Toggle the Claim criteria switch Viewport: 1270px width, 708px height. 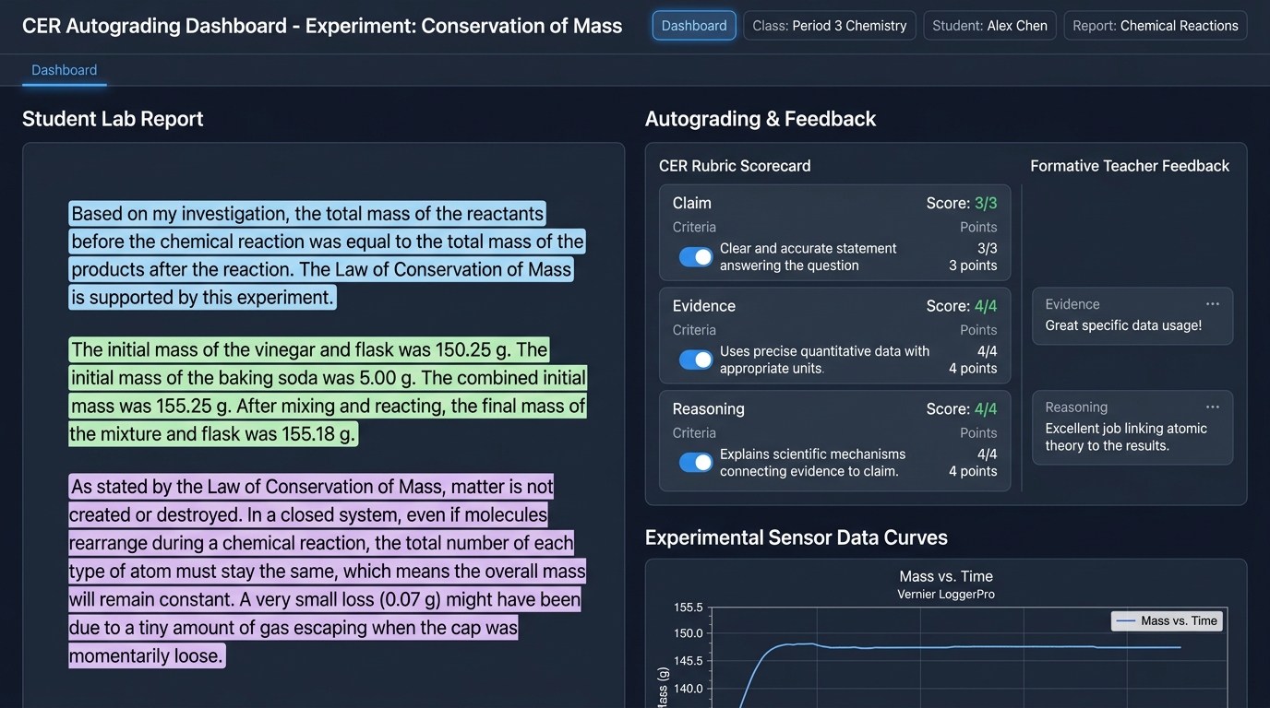pyautogui.click(x=696, y=257)
